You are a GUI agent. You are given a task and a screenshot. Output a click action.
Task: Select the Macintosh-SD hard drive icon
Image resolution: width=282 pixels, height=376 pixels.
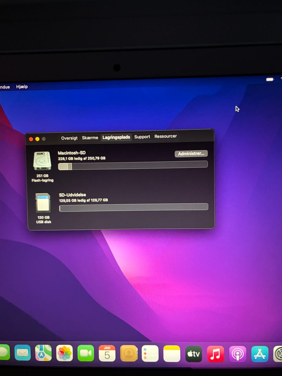42,161
